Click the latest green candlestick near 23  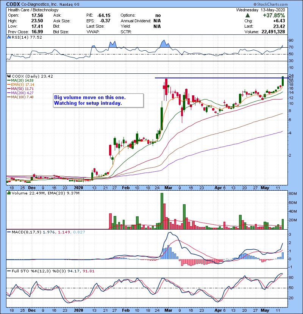click(283, 81)
